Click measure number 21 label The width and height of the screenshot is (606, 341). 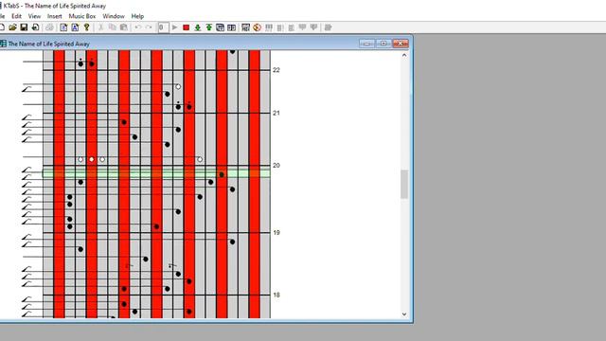(276, 113)
